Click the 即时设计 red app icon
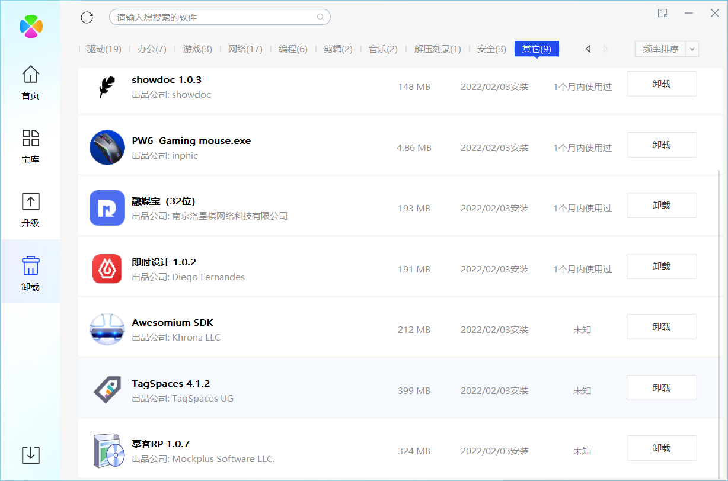Viewport: 728px width, 481px height. click(x=107, y=269)
